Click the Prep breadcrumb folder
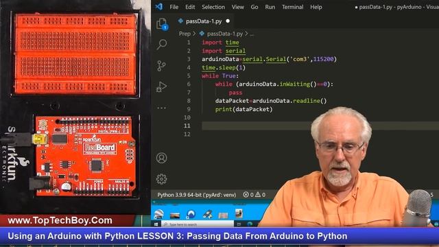The width and height of the screenshot is (439, 247). pyautogui.click(x=185, y=34)
